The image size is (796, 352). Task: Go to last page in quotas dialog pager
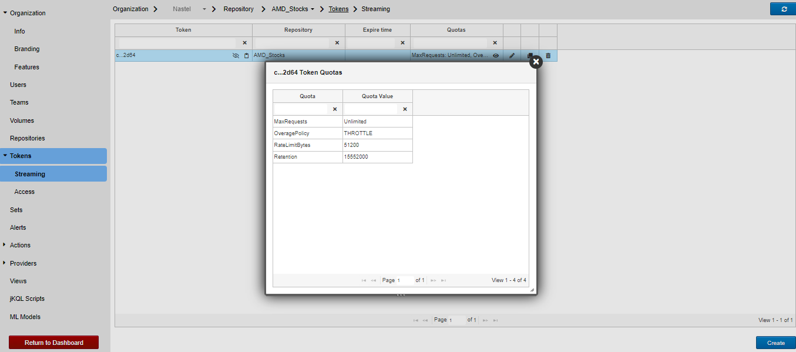[444, 281]
